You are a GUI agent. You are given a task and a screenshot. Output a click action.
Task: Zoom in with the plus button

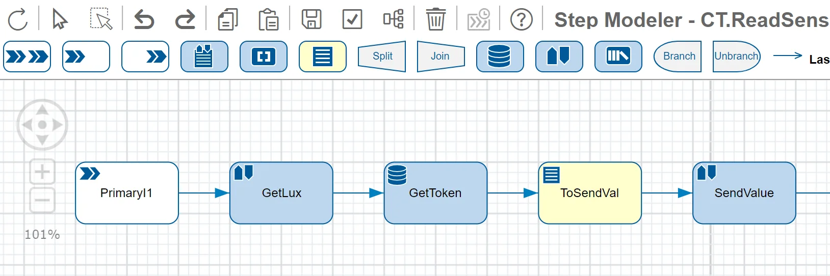[x=42, y=172]
